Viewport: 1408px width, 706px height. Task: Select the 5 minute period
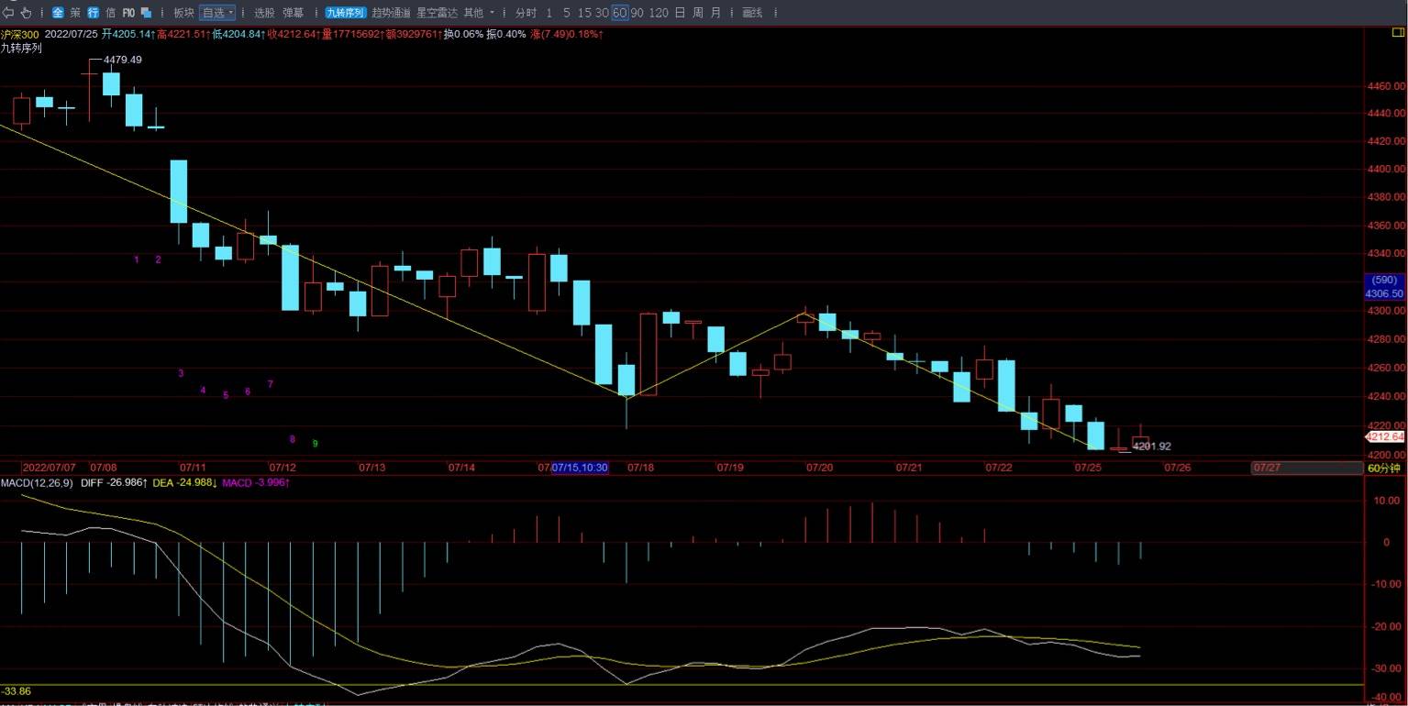click(567, 13)
